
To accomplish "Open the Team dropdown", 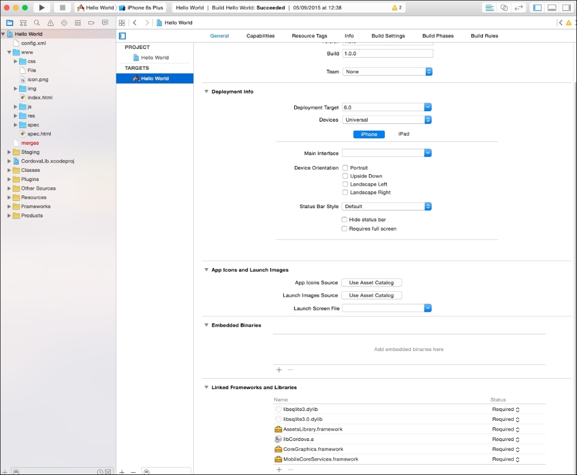I will (x=387, y=71).
